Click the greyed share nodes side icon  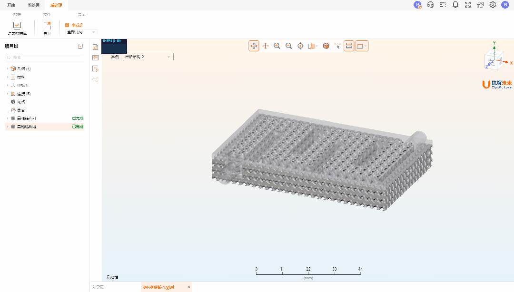(95, 79)
